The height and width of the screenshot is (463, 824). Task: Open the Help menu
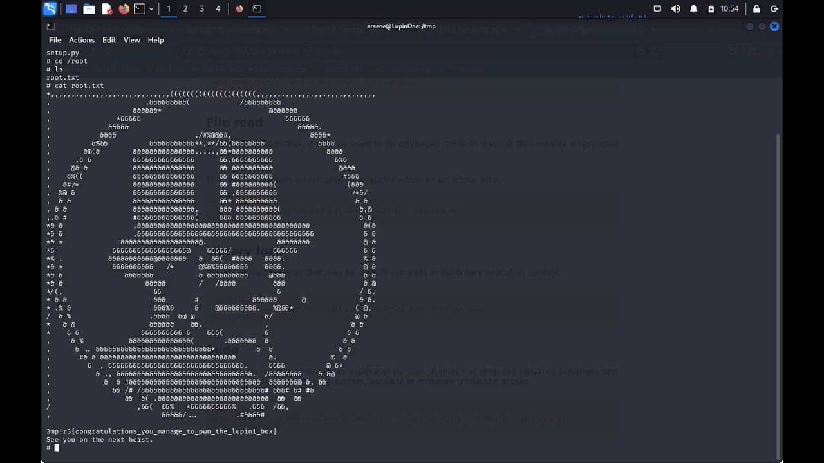pyautogui.click(x=156, y=40)
